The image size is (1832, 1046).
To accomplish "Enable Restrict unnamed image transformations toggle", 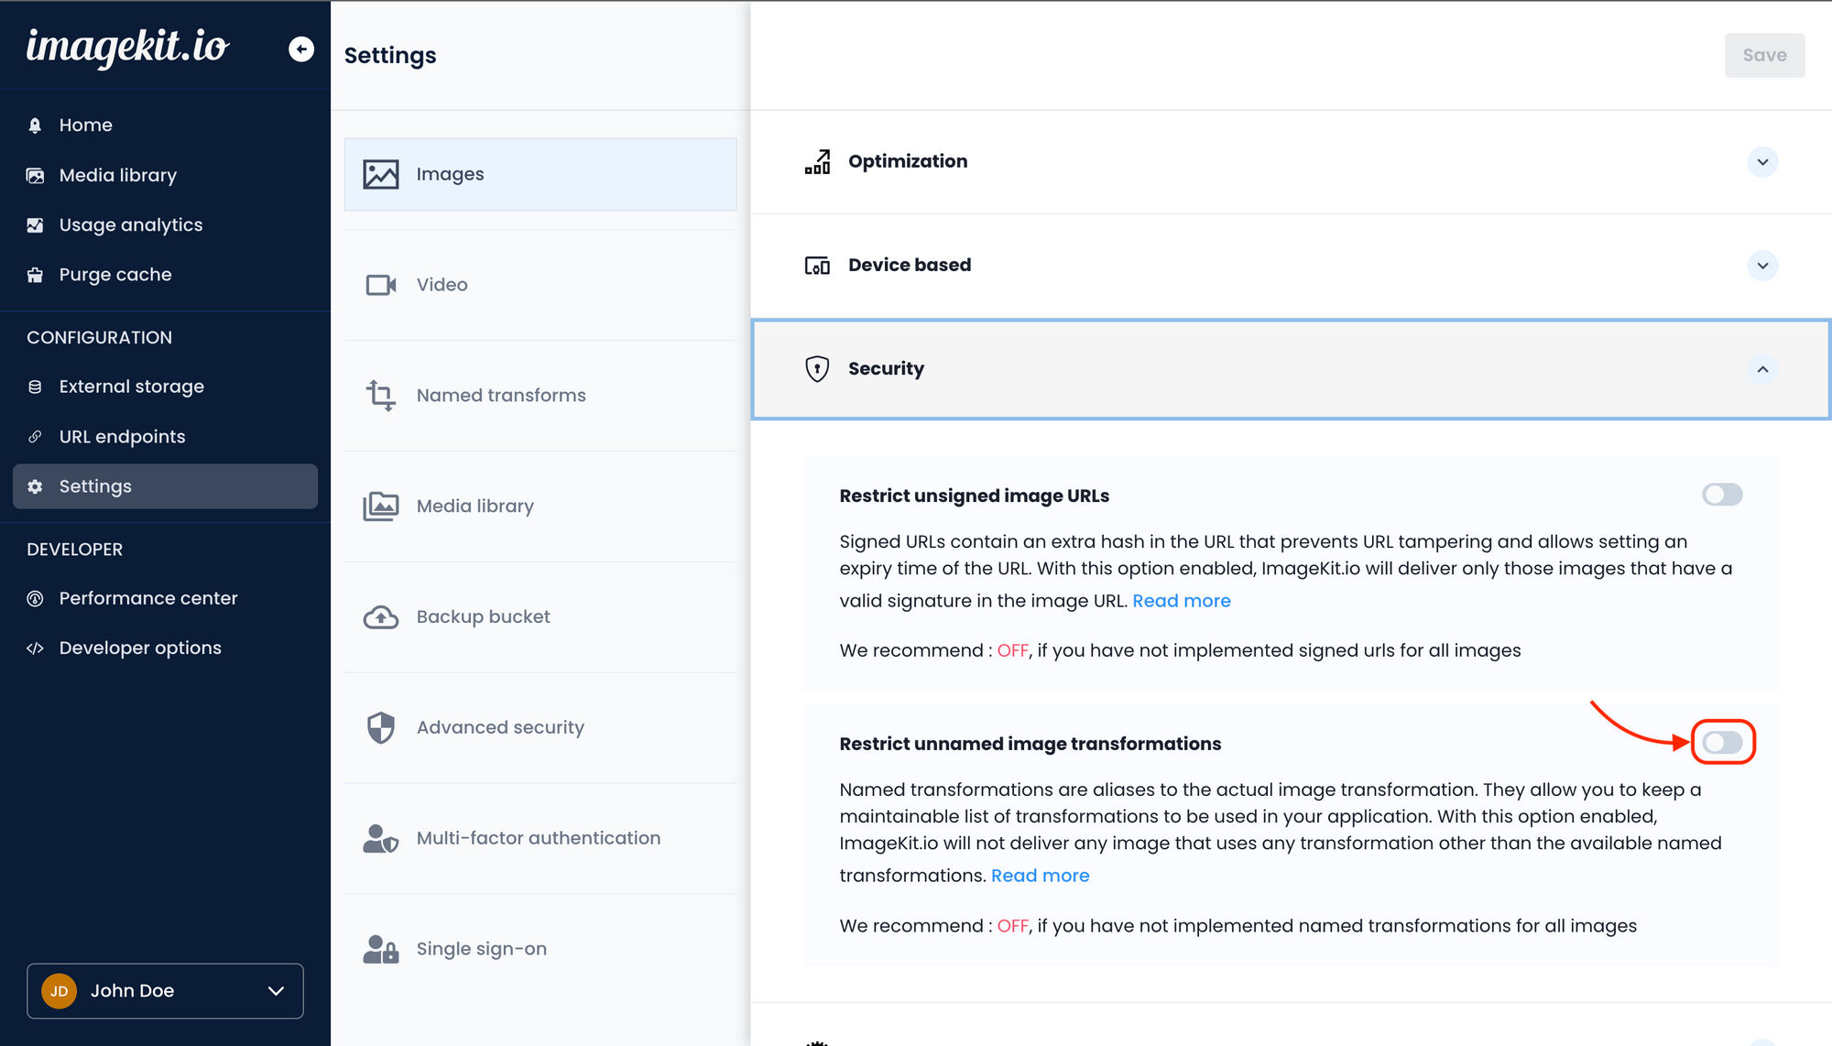I will [x=1724, y=741].
